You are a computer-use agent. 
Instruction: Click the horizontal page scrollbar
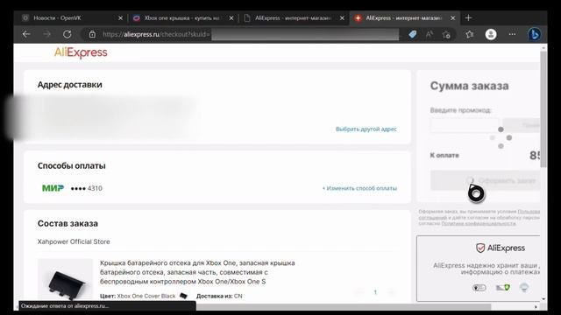344,306
